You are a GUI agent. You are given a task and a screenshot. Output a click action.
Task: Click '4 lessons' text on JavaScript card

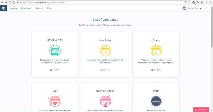point(107,70)
